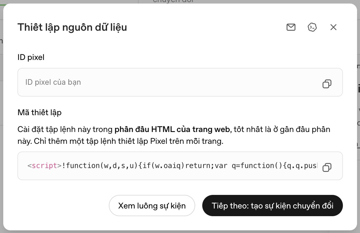Viewport: 360px width, 233px height.
Task: Click the Mã thiết lập label
Action: [40, 113]
